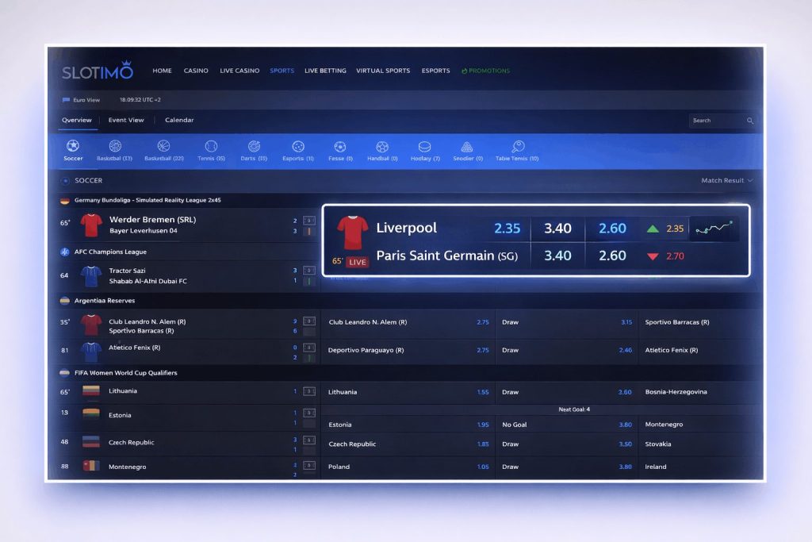
Task: Collapse the AFC Champions League group
Action: 110,252
